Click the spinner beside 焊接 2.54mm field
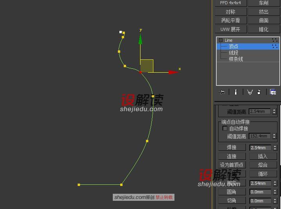281x209 pixels. coord(275,148)
